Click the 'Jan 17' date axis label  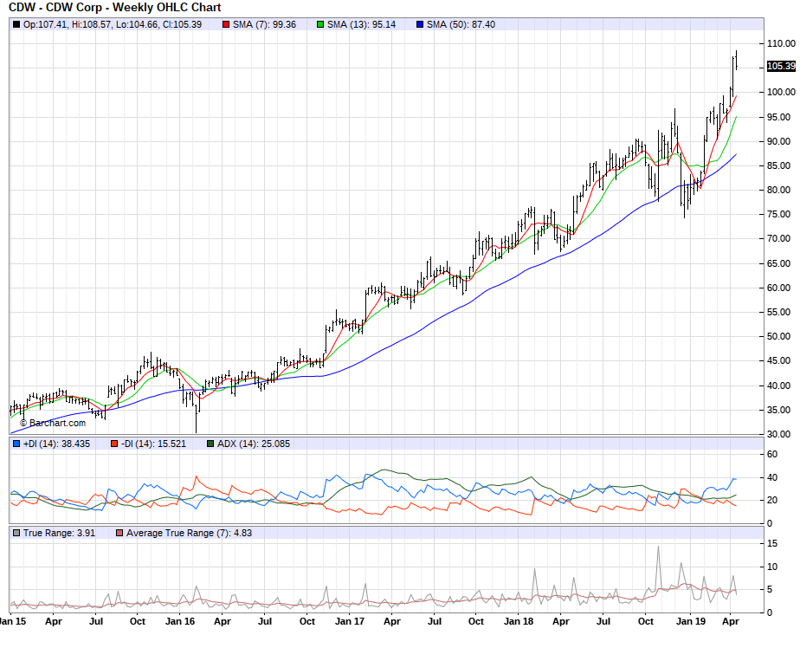click(x=350, y=621)
